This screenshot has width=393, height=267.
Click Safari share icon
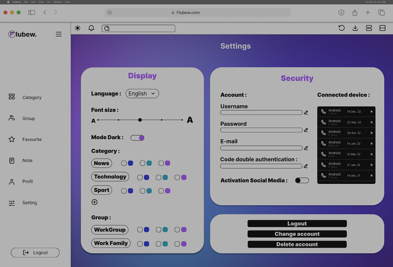click(355, 12)
